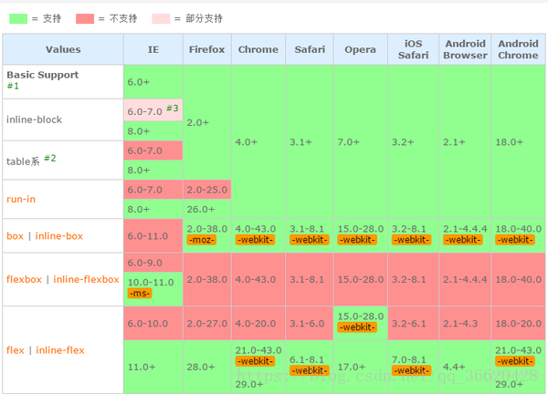Click the Firefox 2.0+ cell

(x=207, y=122)
